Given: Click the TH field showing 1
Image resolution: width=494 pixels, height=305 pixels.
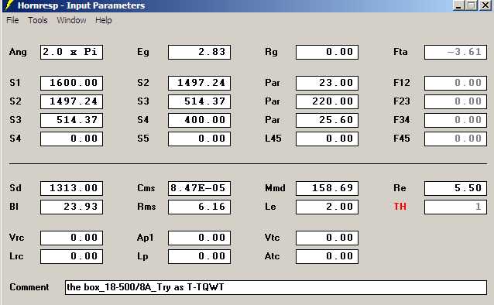Looking at the screenshot, I should pyautogui.click(x=455, y=207).
